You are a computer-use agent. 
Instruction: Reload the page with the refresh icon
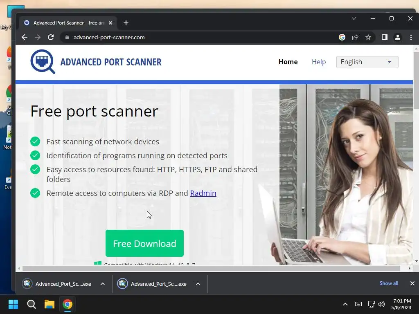[x=51, y=37]
